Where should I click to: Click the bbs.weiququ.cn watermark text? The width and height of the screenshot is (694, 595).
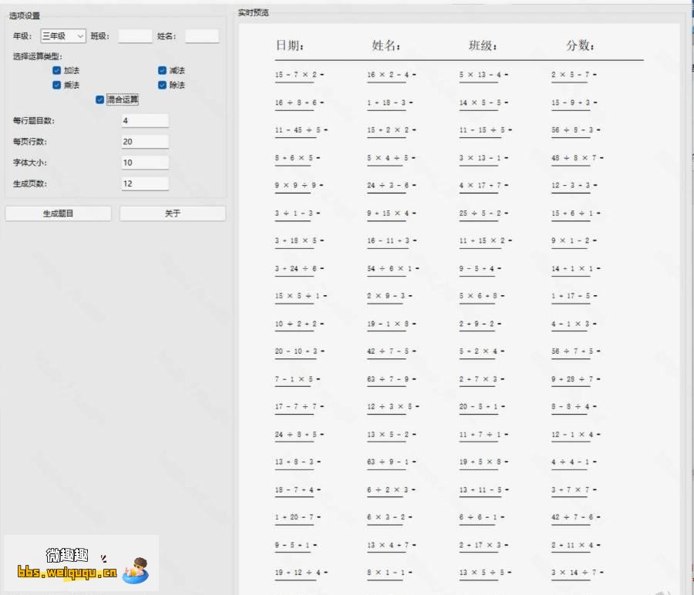(67, 573)
